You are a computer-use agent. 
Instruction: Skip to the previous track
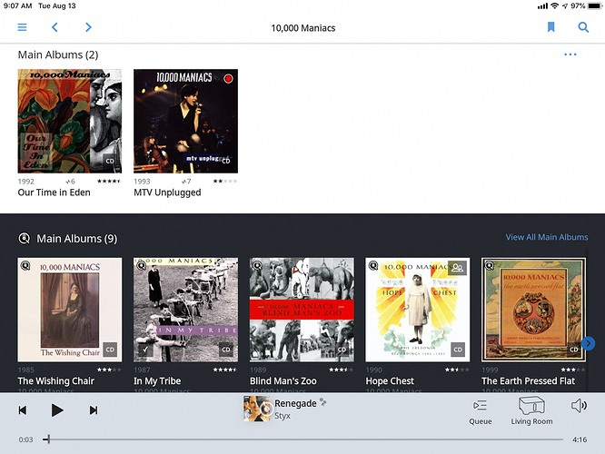(23, 410)
